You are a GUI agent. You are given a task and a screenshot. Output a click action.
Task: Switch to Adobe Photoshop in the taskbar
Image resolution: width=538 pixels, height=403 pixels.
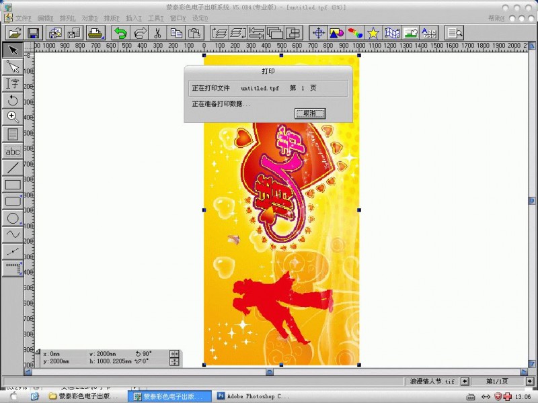pyautogui.click(x=254, y=397)
